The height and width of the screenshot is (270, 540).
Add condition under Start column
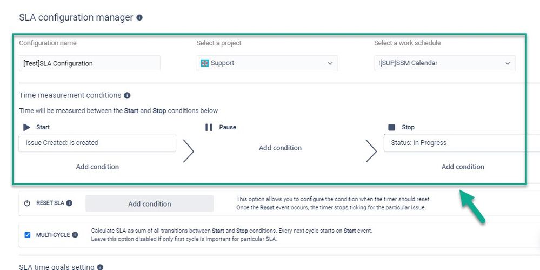[x=97, y=167]
